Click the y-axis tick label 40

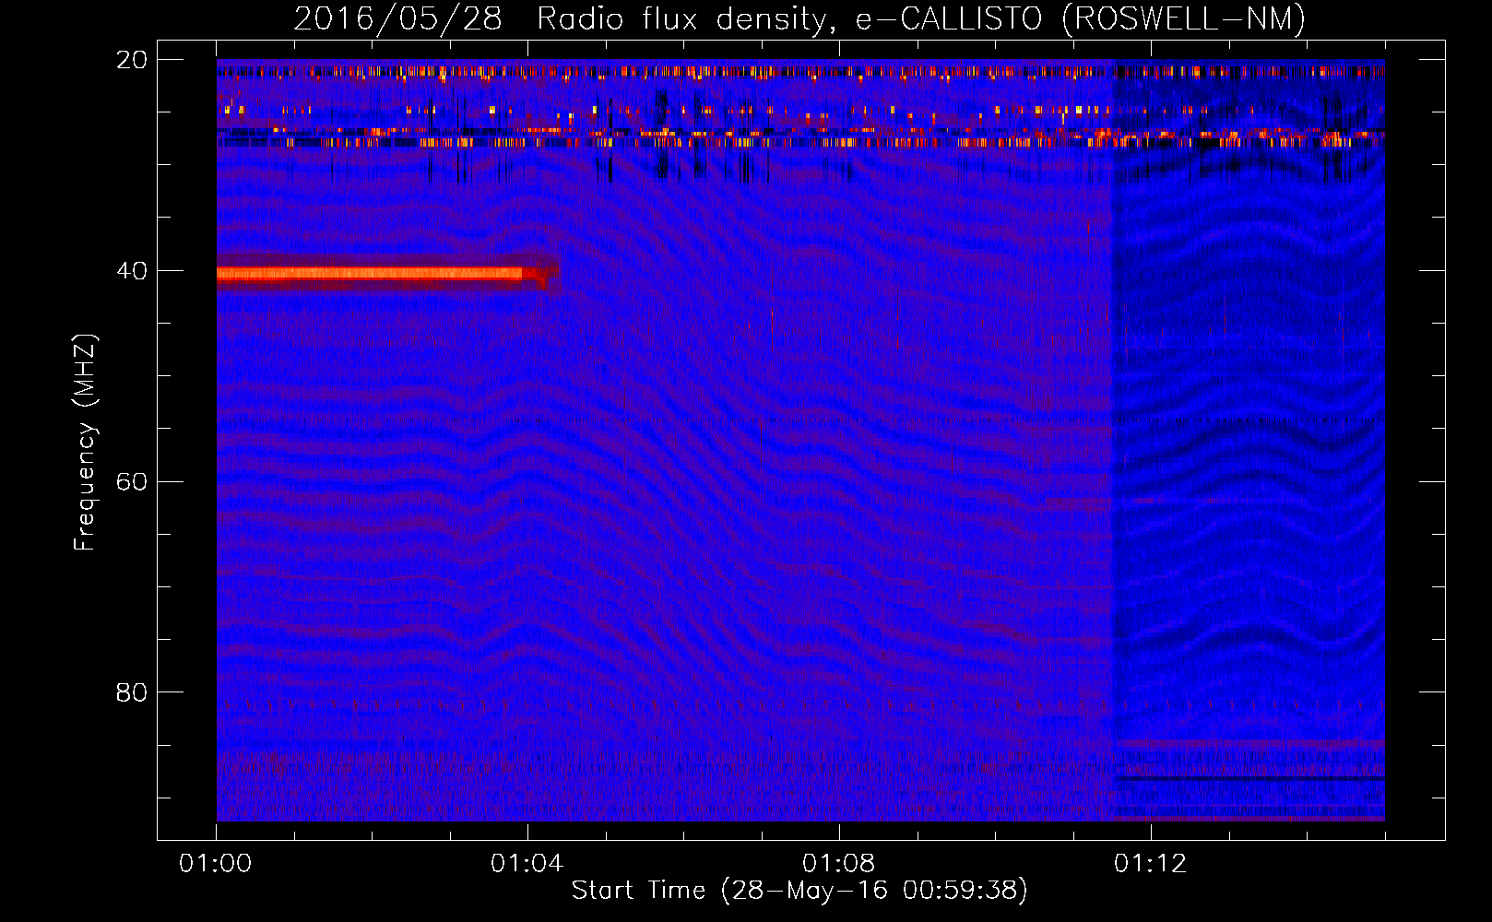tap(132, 271)
